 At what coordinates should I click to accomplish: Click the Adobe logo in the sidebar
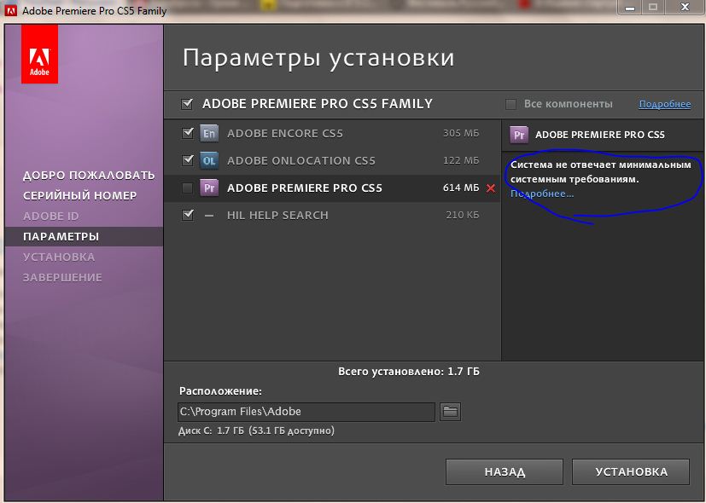(39, 54)
